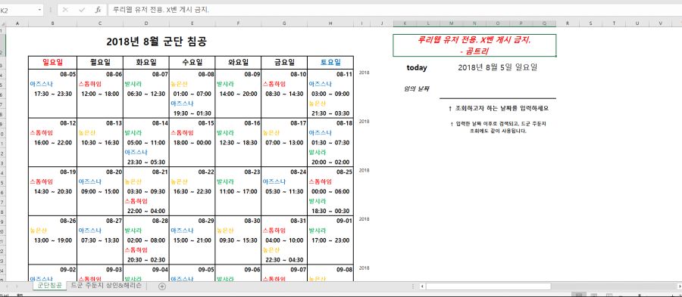Screen dimensions: 682x297
Task: Select column T header
Action: (614, 23)
